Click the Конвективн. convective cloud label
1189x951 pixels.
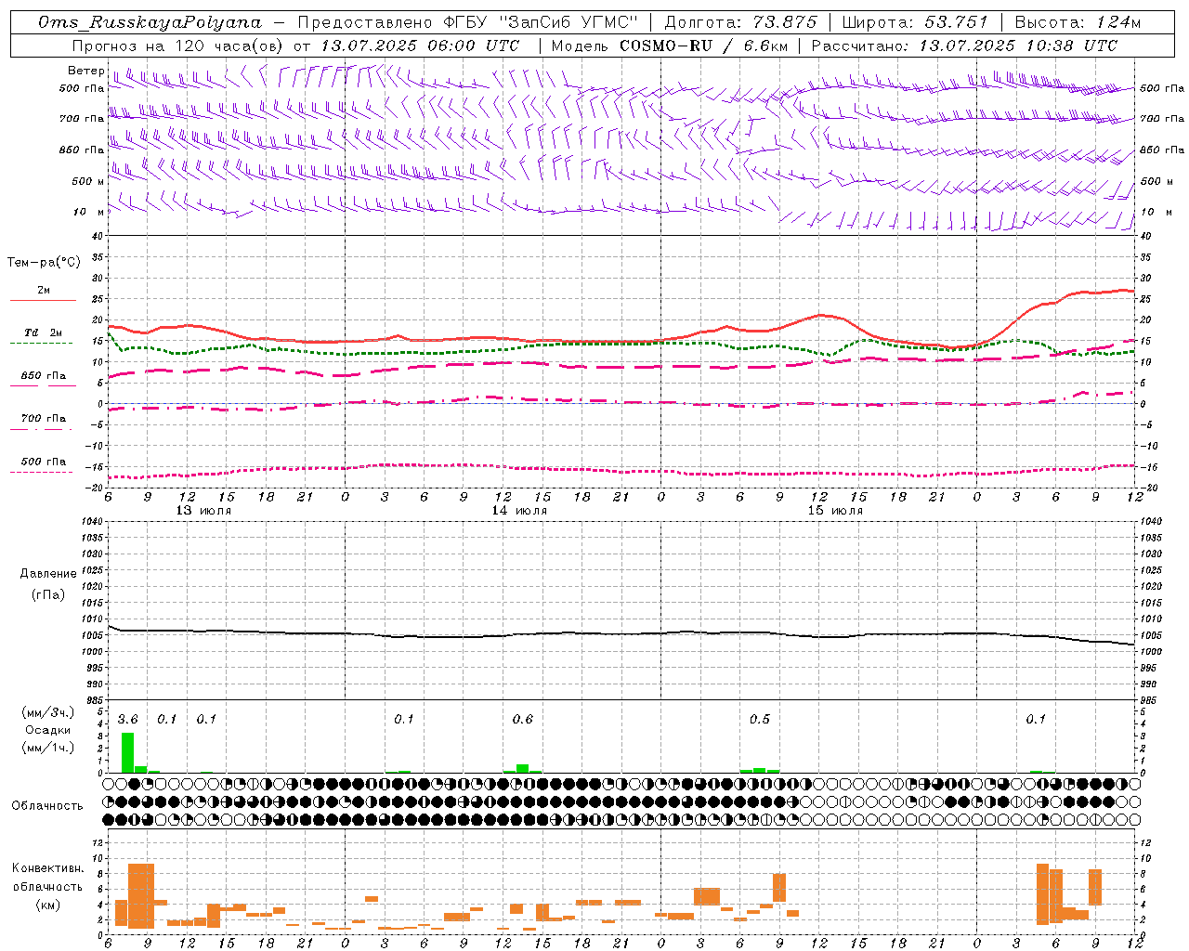[47, 868]
